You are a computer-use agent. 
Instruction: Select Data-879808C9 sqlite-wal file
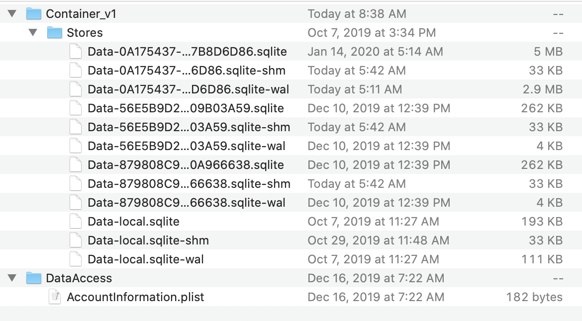coord(187,203)
